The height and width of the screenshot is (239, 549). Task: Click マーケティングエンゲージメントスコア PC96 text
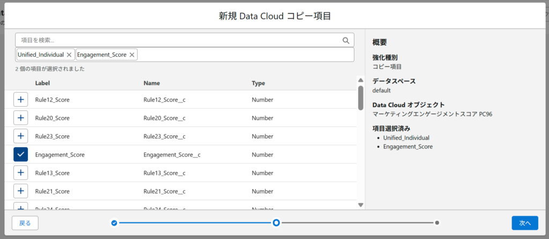[x=433, y=114]
